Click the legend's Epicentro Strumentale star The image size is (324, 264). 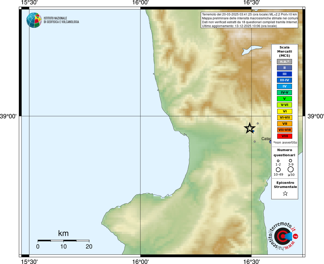pyautogui.click(x=285, y=193)
